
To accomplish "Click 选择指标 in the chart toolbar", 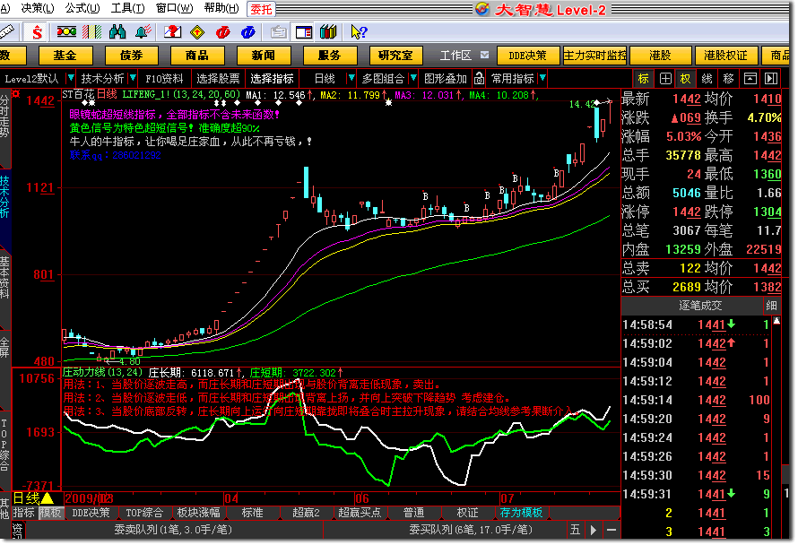I will tap(272, 78).
